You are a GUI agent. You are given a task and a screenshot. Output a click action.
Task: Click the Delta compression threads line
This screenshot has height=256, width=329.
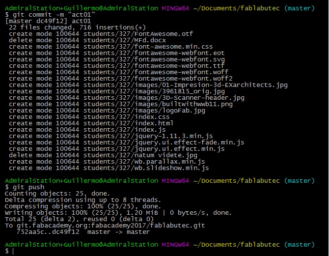[83, 200]
